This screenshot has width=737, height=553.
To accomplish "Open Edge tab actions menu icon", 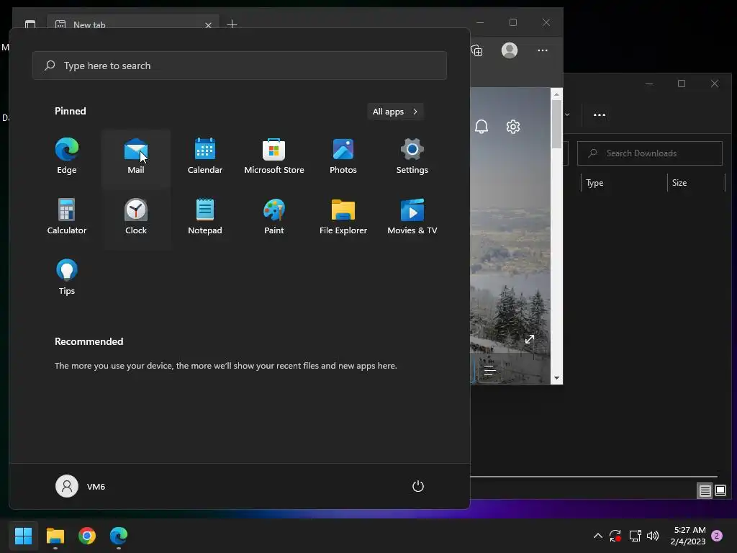I will pyautogui.click(x=30, y=24).
